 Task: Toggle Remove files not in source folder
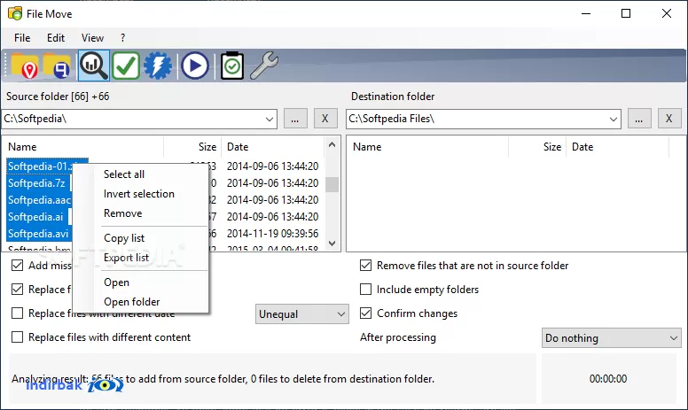point(365,266)
